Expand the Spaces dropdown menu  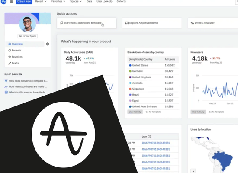pyautogui.click(x=76, y=1)
